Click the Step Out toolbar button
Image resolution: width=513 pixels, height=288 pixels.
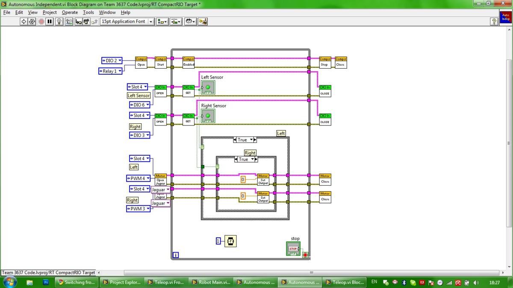click(94, 21)
